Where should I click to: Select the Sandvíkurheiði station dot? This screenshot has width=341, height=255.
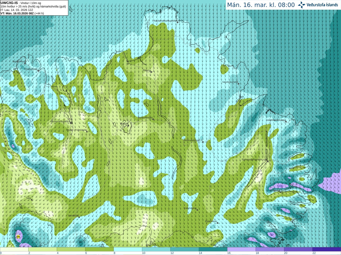click(238, 84)
